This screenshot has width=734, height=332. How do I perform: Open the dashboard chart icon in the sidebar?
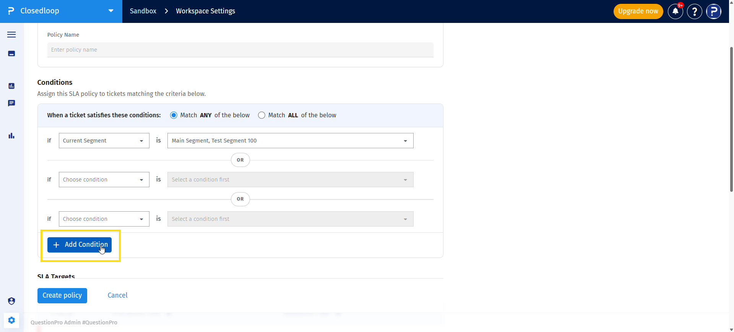[x=11, y=86]
